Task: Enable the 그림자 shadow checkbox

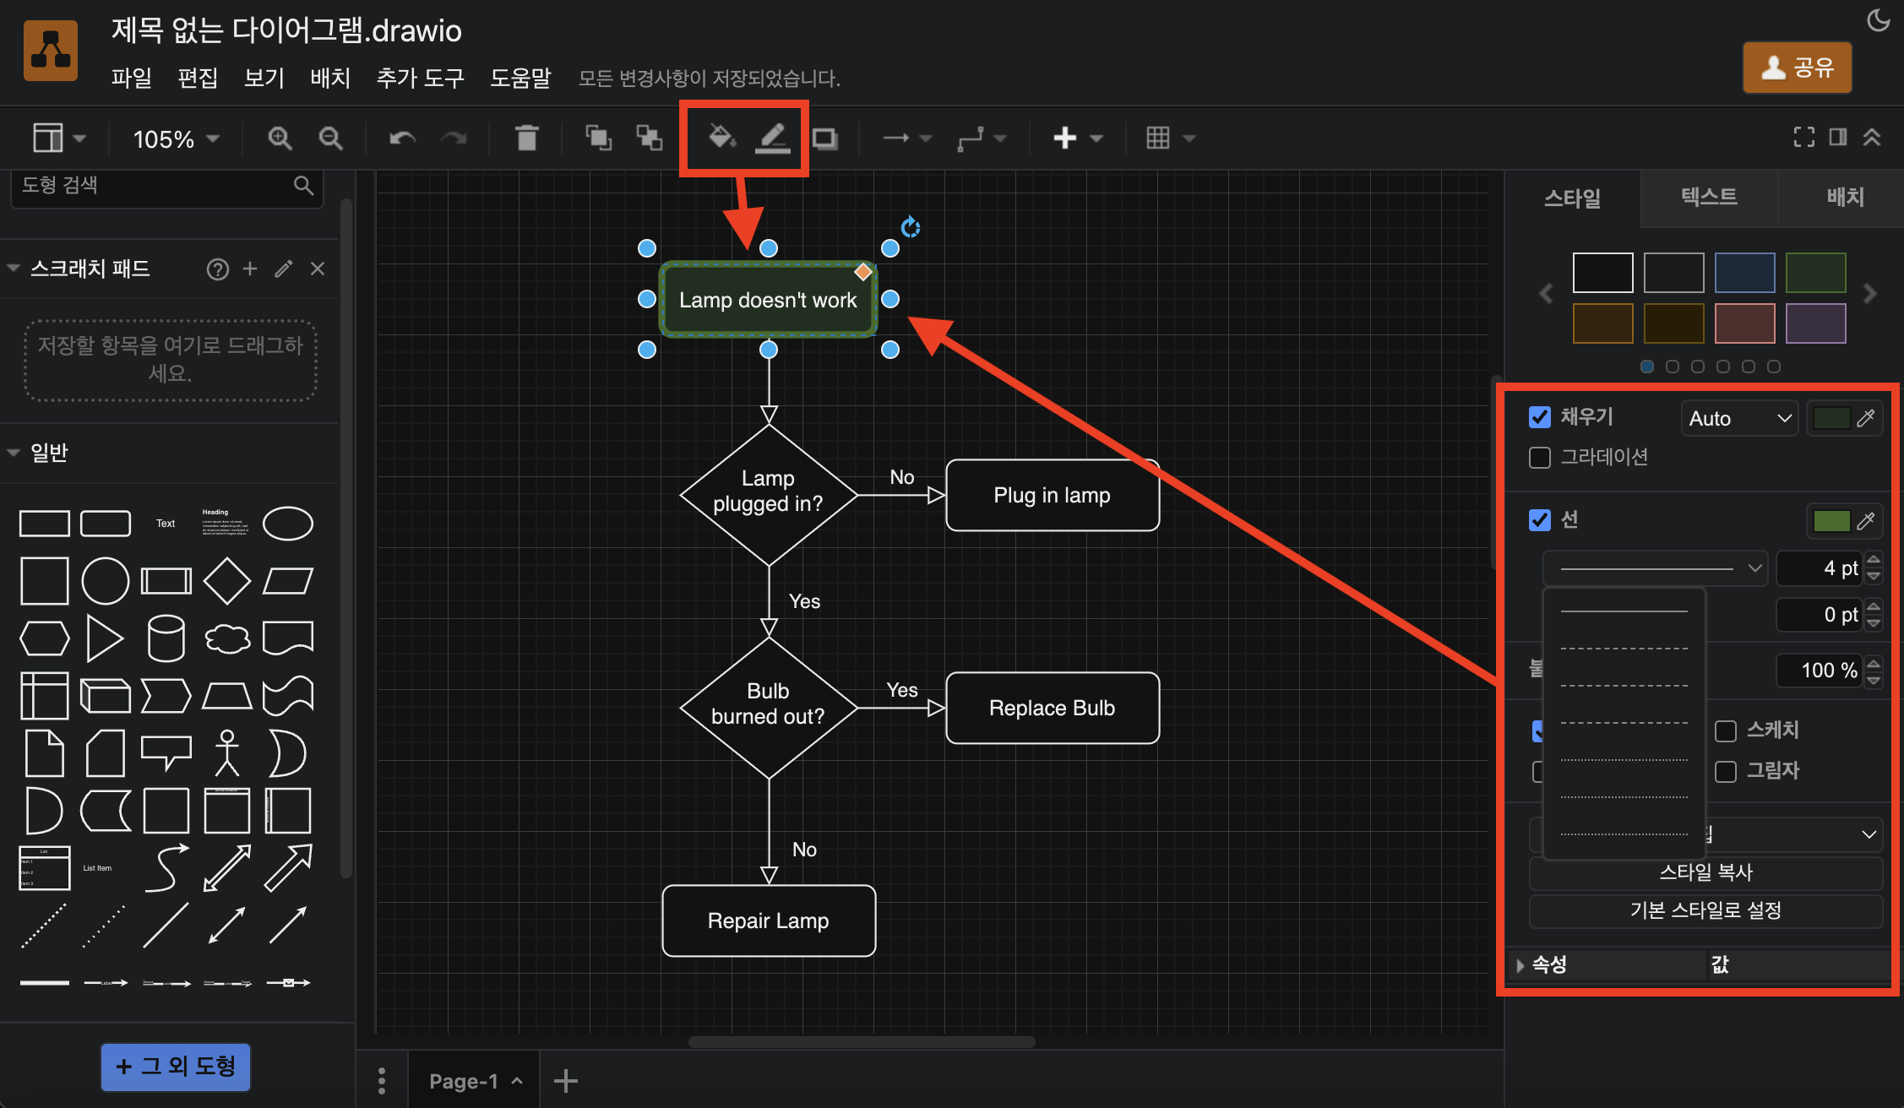Action: pyautogui.click(x=1726, y=771)
